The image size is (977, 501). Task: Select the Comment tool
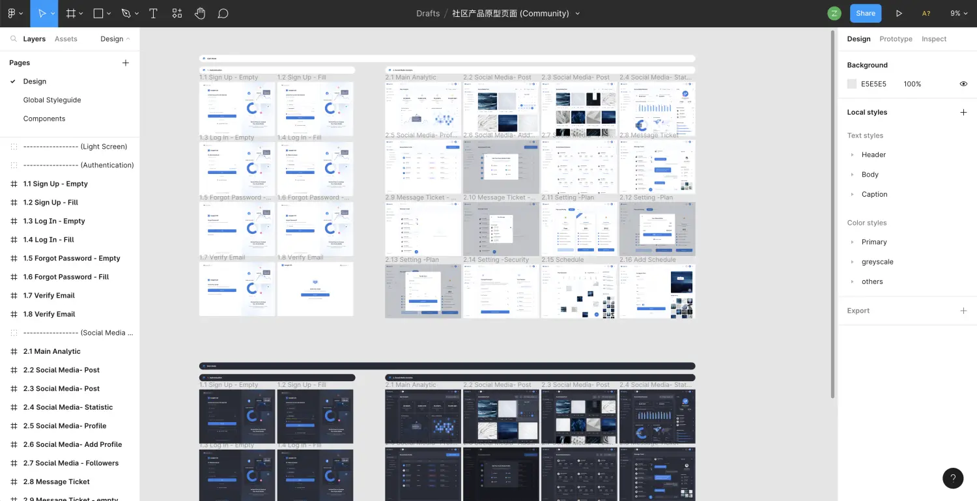[223, 13]
